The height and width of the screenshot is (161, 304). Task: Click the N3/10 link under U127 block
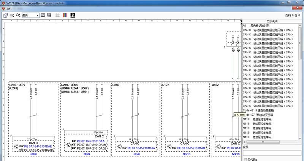[187, 154]
